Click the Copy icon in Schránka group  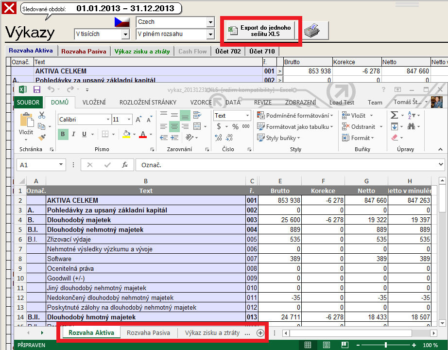[x=42, y=126]
